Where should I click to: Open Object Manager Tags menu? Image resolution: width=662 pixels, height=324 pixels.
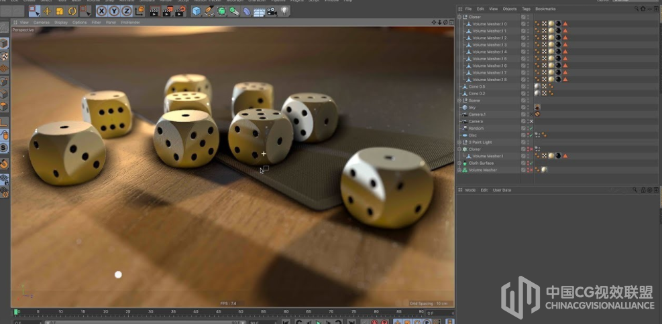click(526, 9)
